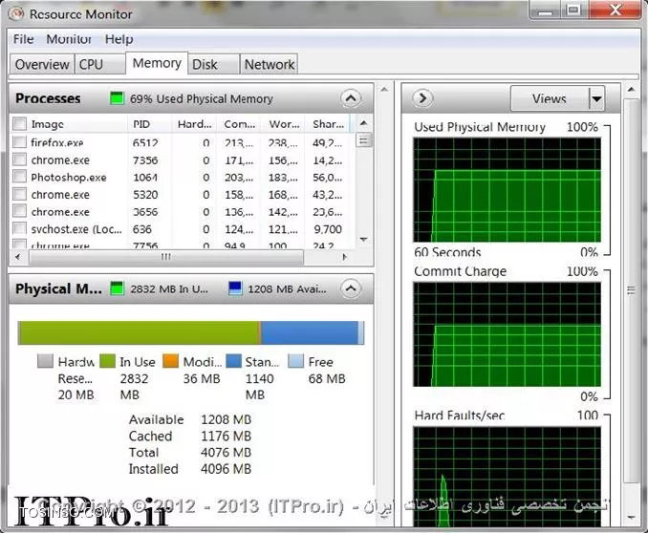Collapse the Physical Memory section chevron
This screenshot has height=533, width=648.
tap(351, 288)
